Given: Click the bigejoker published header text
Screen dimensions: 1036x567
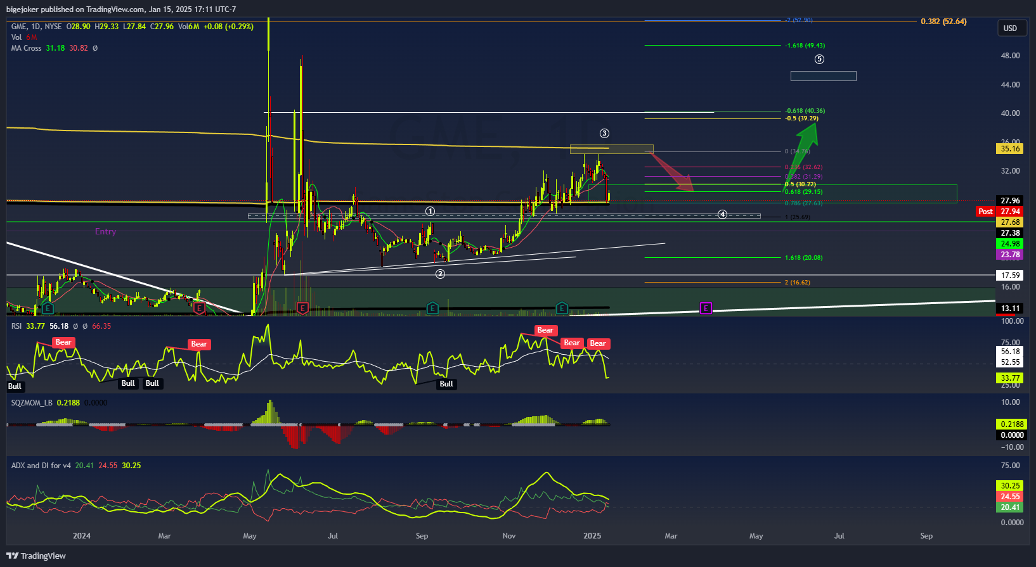Looking at the screenshot, I should 121,10.
